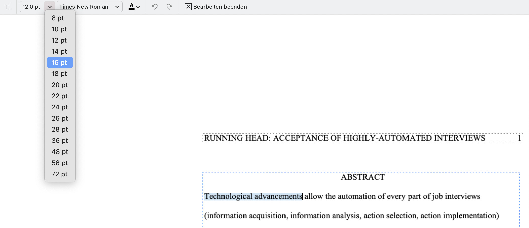Screen dimensions: 529x228
Task: Undo the last edit
Action: (x=154, y=7)
